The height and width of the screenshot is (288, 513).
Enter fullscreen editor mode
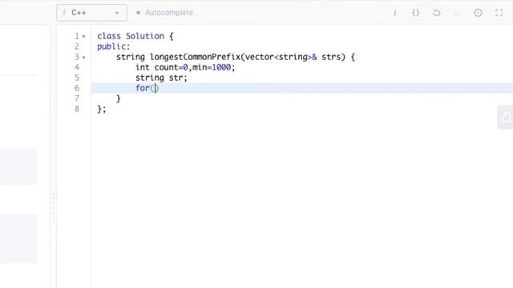[499, 13]
